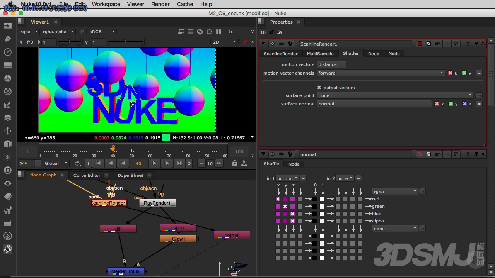Image resolution: width=495 pixels, height=278 pixels.
Task: Open the Keyer nodes icon
Action: click(x=7, y=105)
